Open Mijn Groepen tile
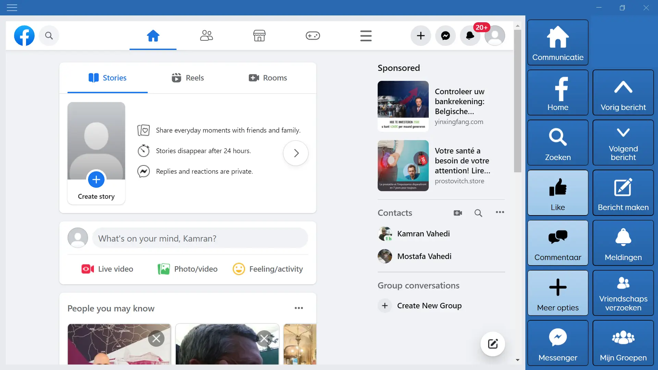This screenshot has width=658, height=370. (623, 343)
